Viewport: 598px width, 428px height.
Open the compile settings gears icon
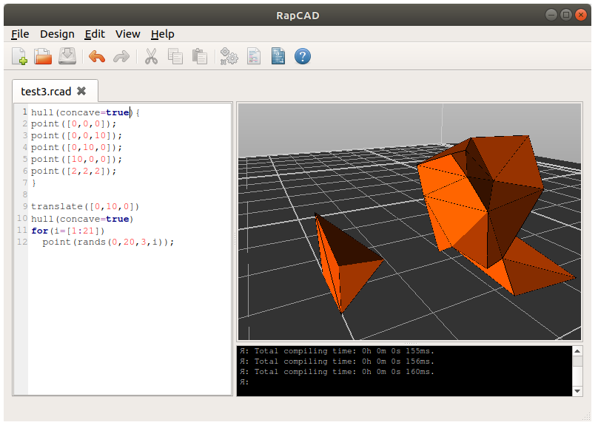(229, 55)
